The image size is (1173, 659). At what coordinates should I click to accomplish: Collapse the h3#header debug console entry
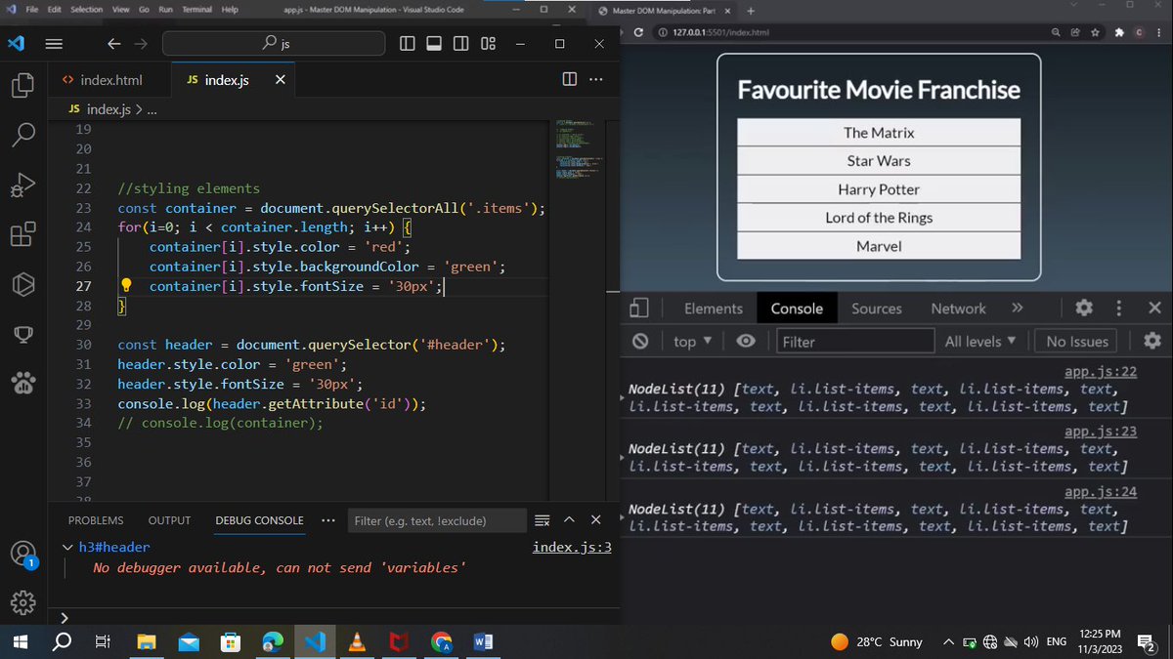coord(67,548)
